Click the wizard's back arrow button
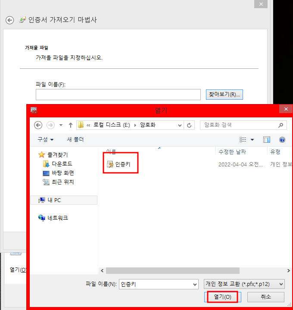 (10, 20)
